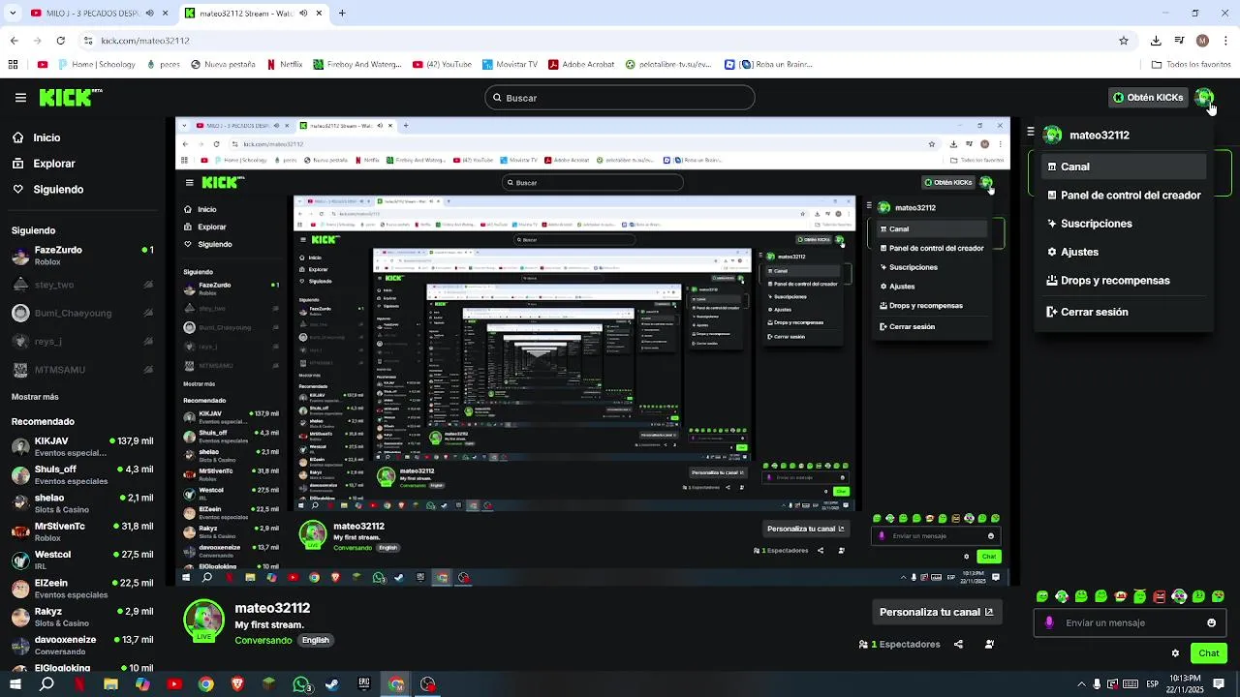Open Ajustes in the profile menu
The height and width of the screenshot is (697, 1240).
tap(1124, 252)
